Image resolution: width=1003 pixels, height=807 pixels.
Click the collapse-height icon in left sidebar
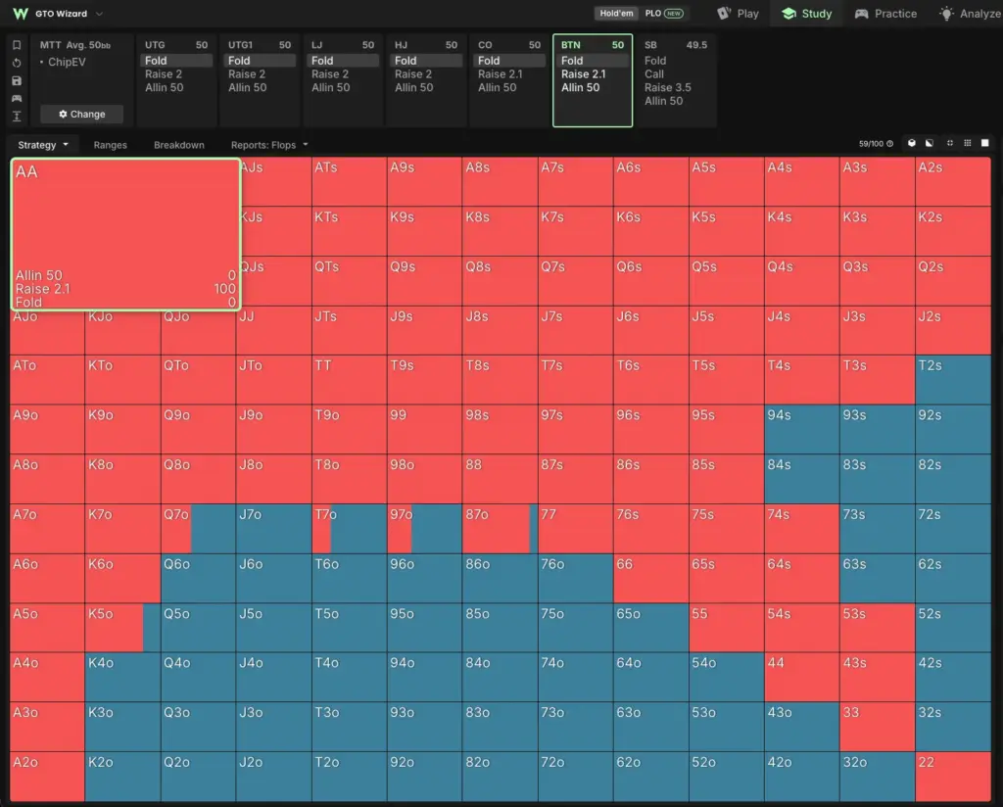point(18,116)
